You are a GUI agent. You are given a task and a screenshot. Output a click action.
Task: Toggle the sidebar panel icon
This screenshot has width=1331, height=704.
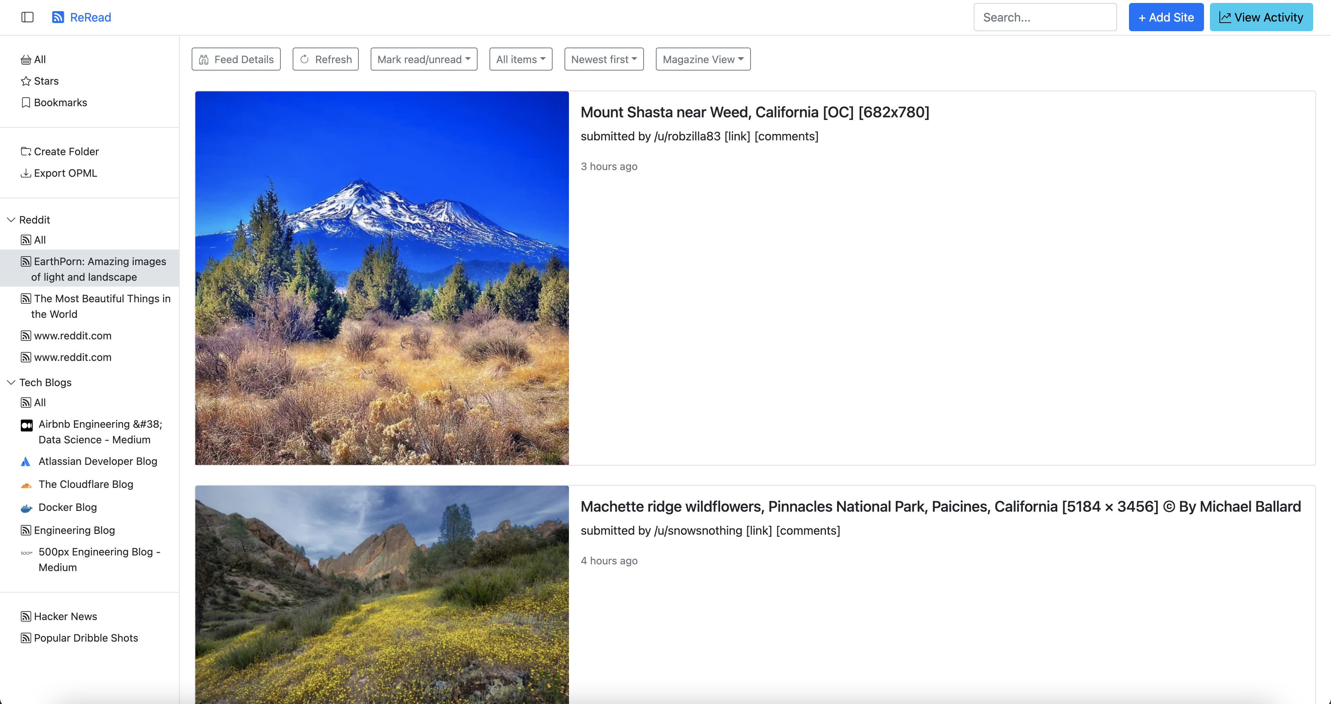[x=27, y=17]
